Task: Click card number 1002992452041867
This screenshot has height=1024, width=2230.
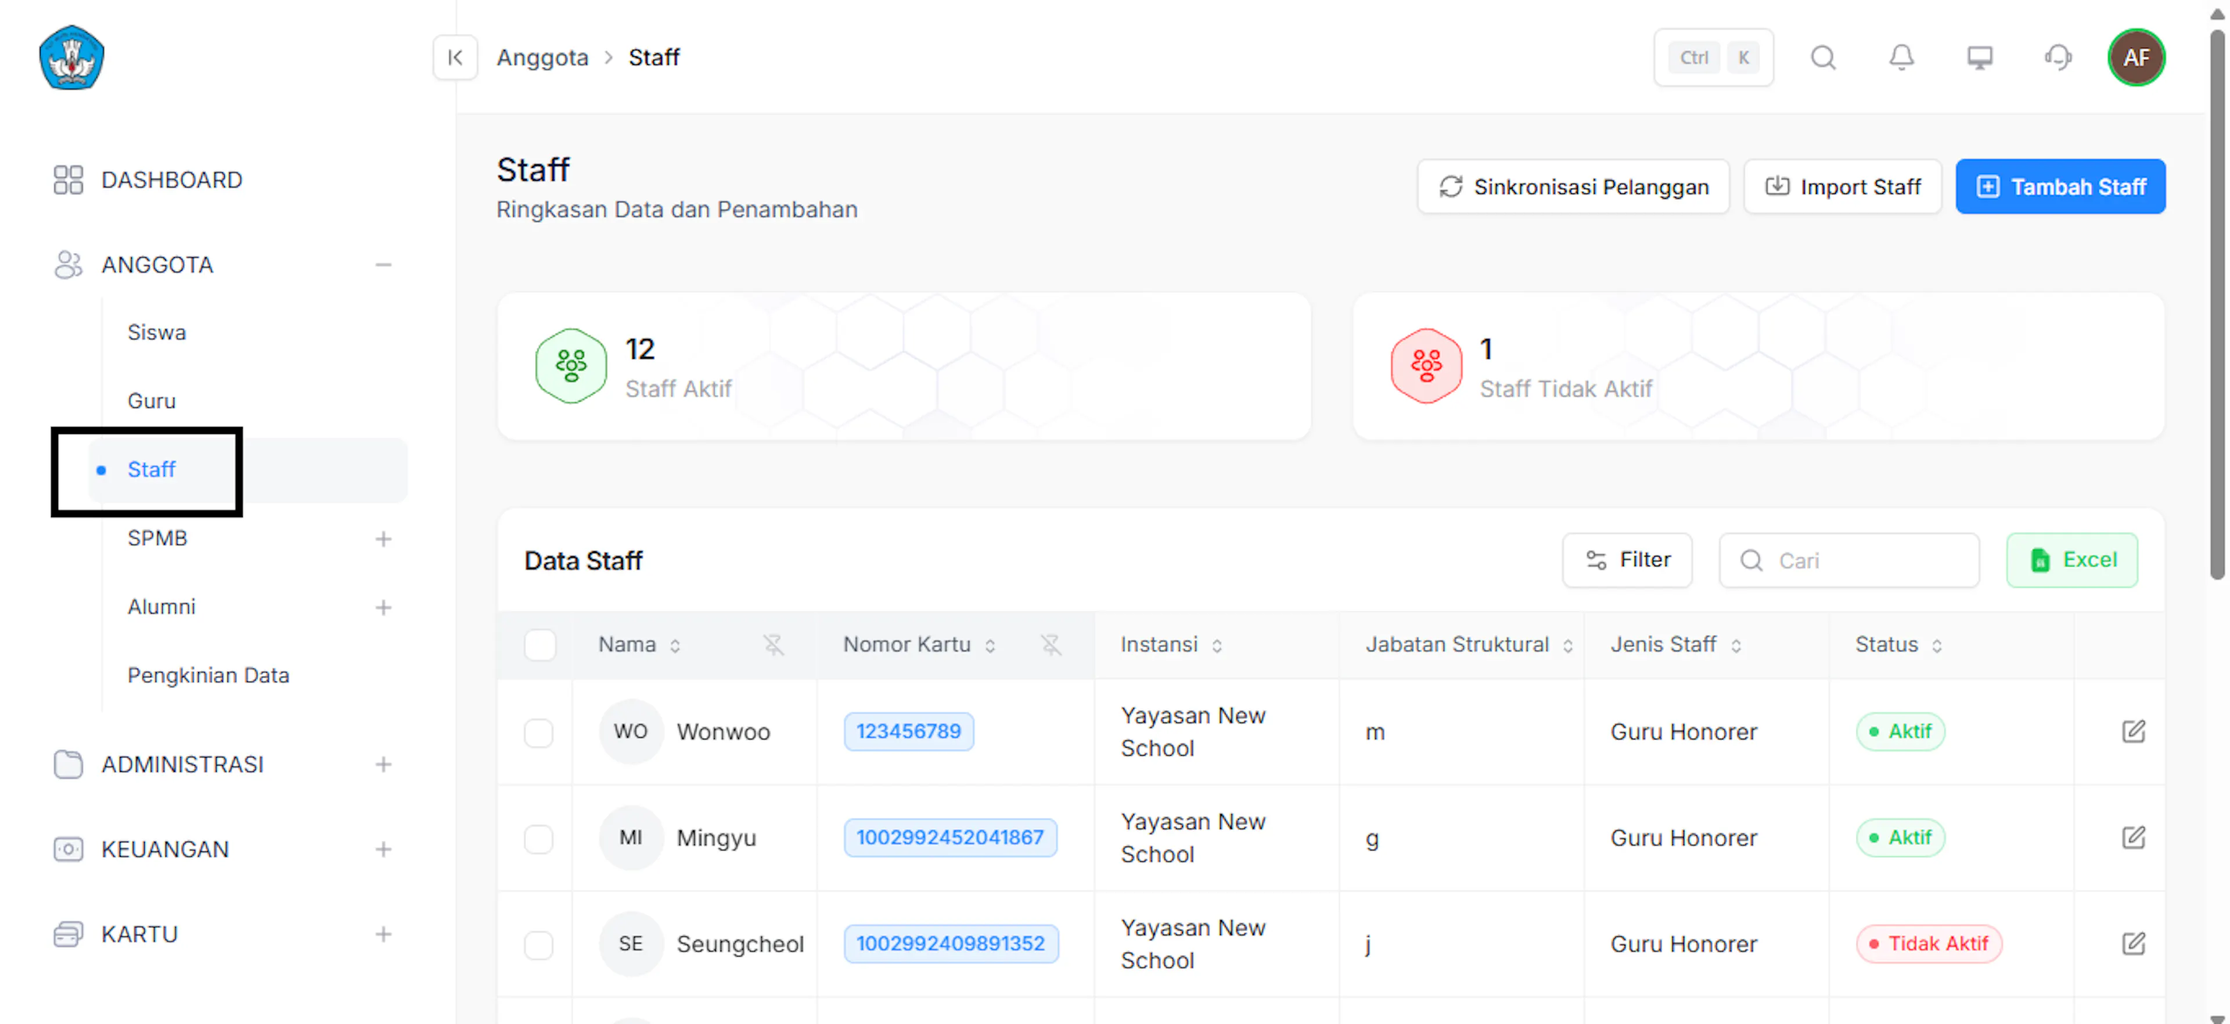Action: [951, 838]
